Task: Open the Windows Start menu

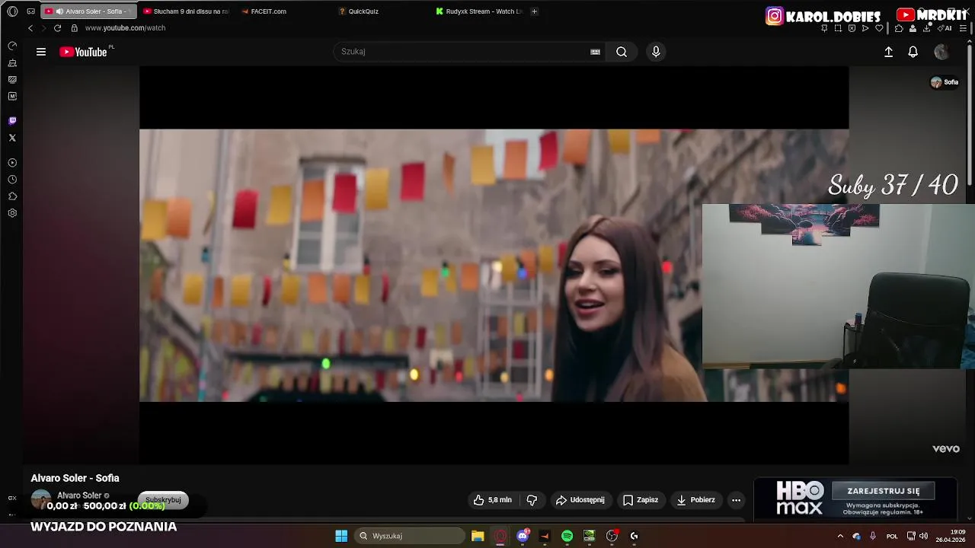Action: (341, 536)
